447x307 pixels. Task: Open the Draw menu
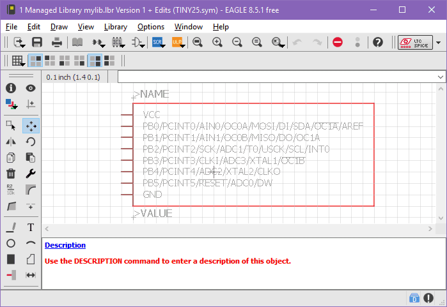pyautogui.click(x=59, y=27)
